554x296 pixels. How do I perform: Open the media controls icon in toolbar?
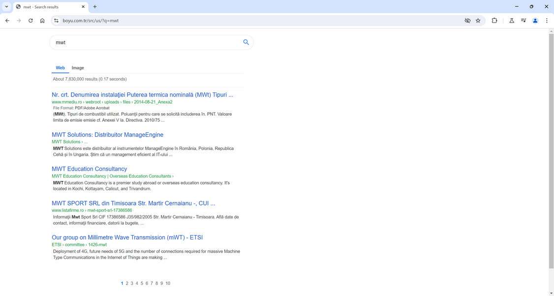[x=523, y=21]
